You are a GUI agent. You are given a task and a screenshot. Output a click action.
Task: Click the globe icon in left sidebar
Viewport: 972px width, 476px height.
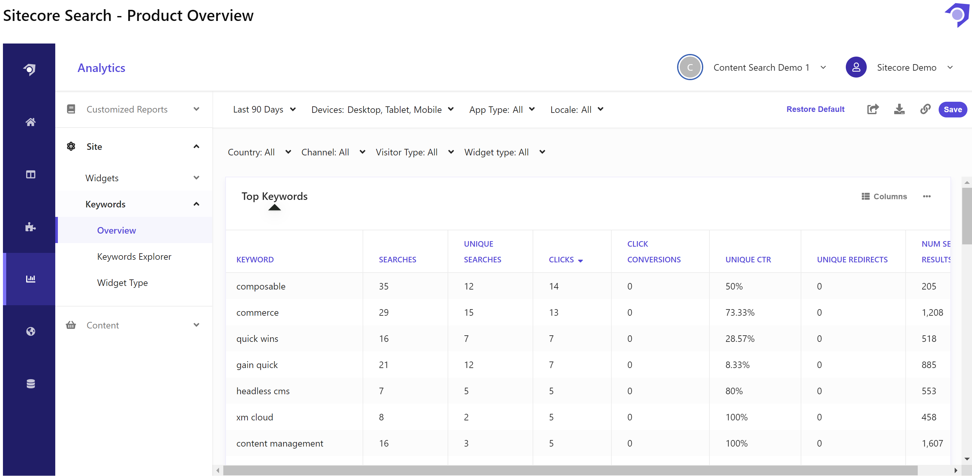point(30,331)
